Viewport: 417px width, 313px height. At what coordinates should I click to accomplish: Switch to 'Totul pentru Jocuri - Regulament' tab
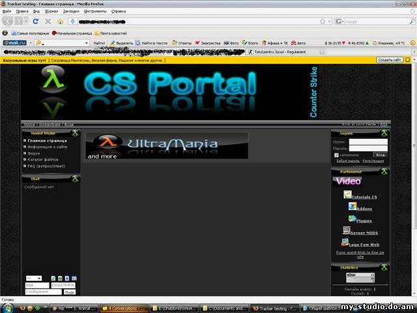(280, 52)
